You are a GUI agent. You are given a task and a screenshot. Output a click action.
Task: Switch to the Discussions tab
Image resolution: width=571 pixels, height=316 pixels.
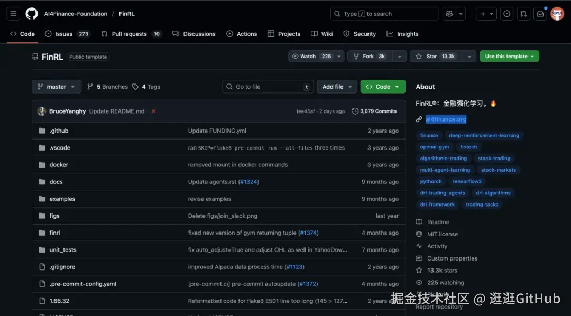click(194, 34)
